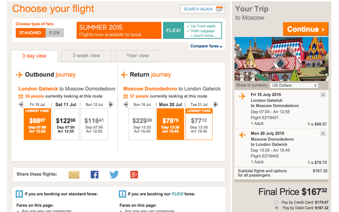Switch fare type to FLEXI

[55, 33]
